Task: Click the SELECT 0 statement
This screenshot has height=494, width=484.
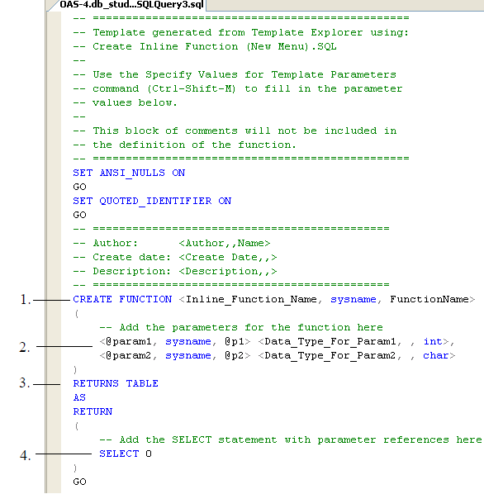Action: tap(126, 454)
